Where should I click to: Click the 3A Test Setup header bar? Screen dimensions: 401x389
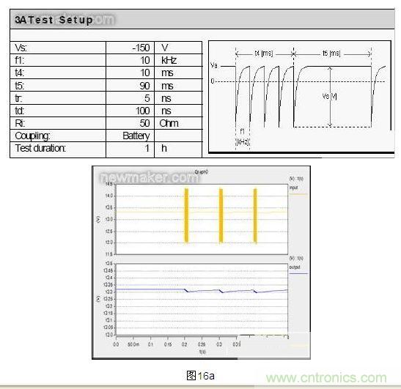pos(202,20)
